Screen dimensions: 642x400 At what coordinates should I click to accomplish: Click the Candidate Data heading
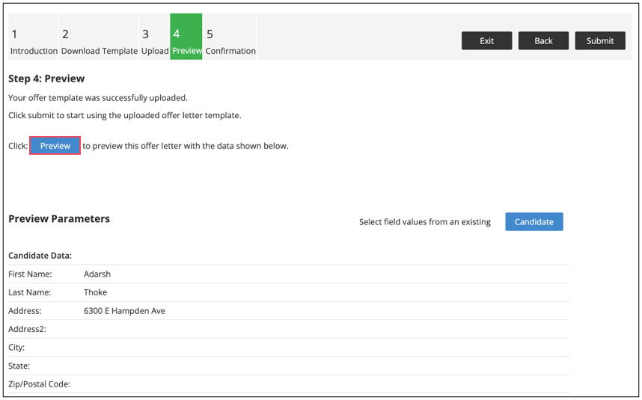click(40, 256)
